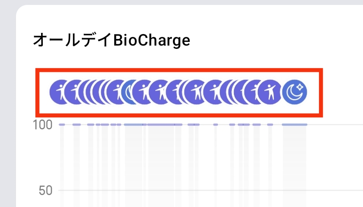
Task: Click the all-white activity figure before the moon-star icon
Action: coord(270,92)
